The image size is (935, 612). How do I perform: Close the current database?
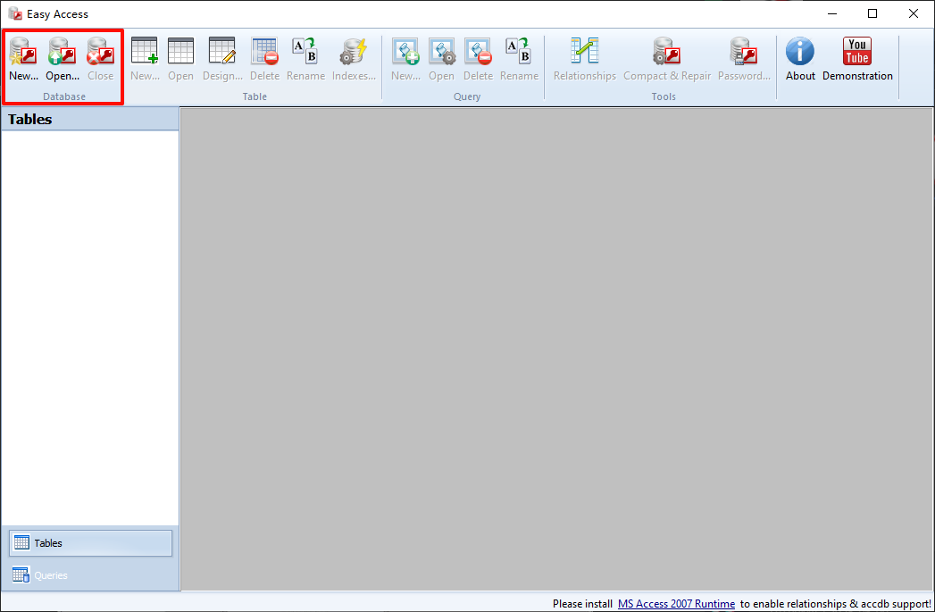point(100,59)
